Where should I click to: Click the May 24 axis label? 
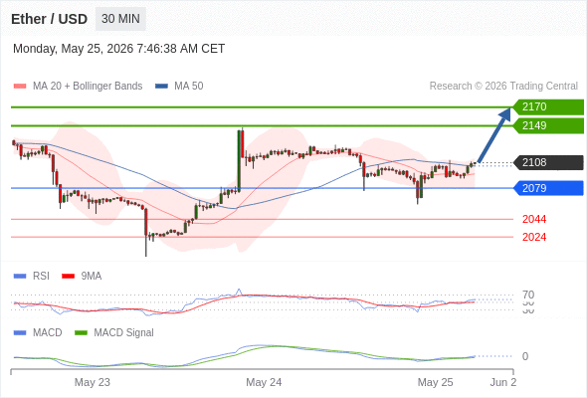[264, 382]
